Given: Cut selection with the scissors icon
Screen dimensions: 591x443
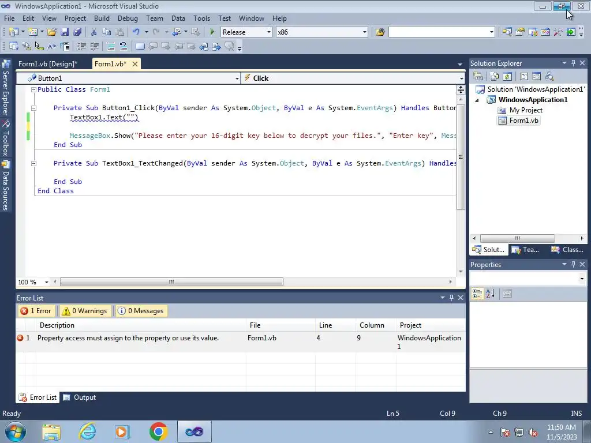Looking at the screenshot, I should click(94, 32).
